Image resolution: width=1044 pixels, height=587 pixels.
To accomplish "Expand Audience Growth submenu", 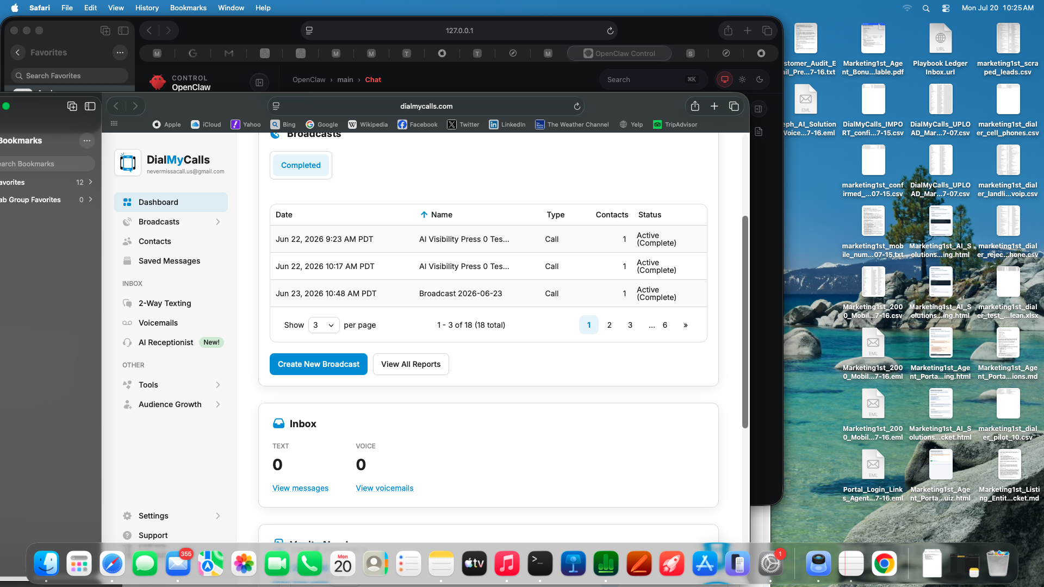I will [218, 404].
